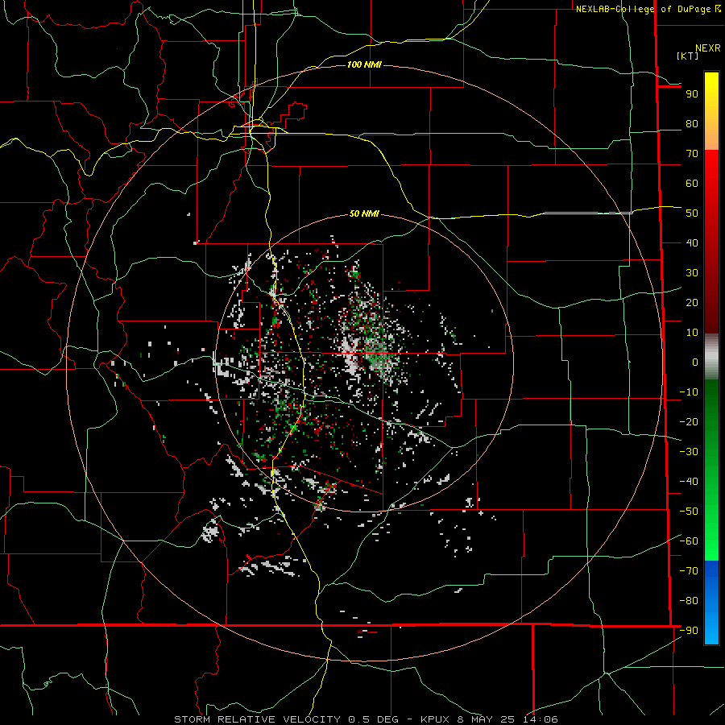
Task: Select the "-10" scale value
Action: pos(689,392)
